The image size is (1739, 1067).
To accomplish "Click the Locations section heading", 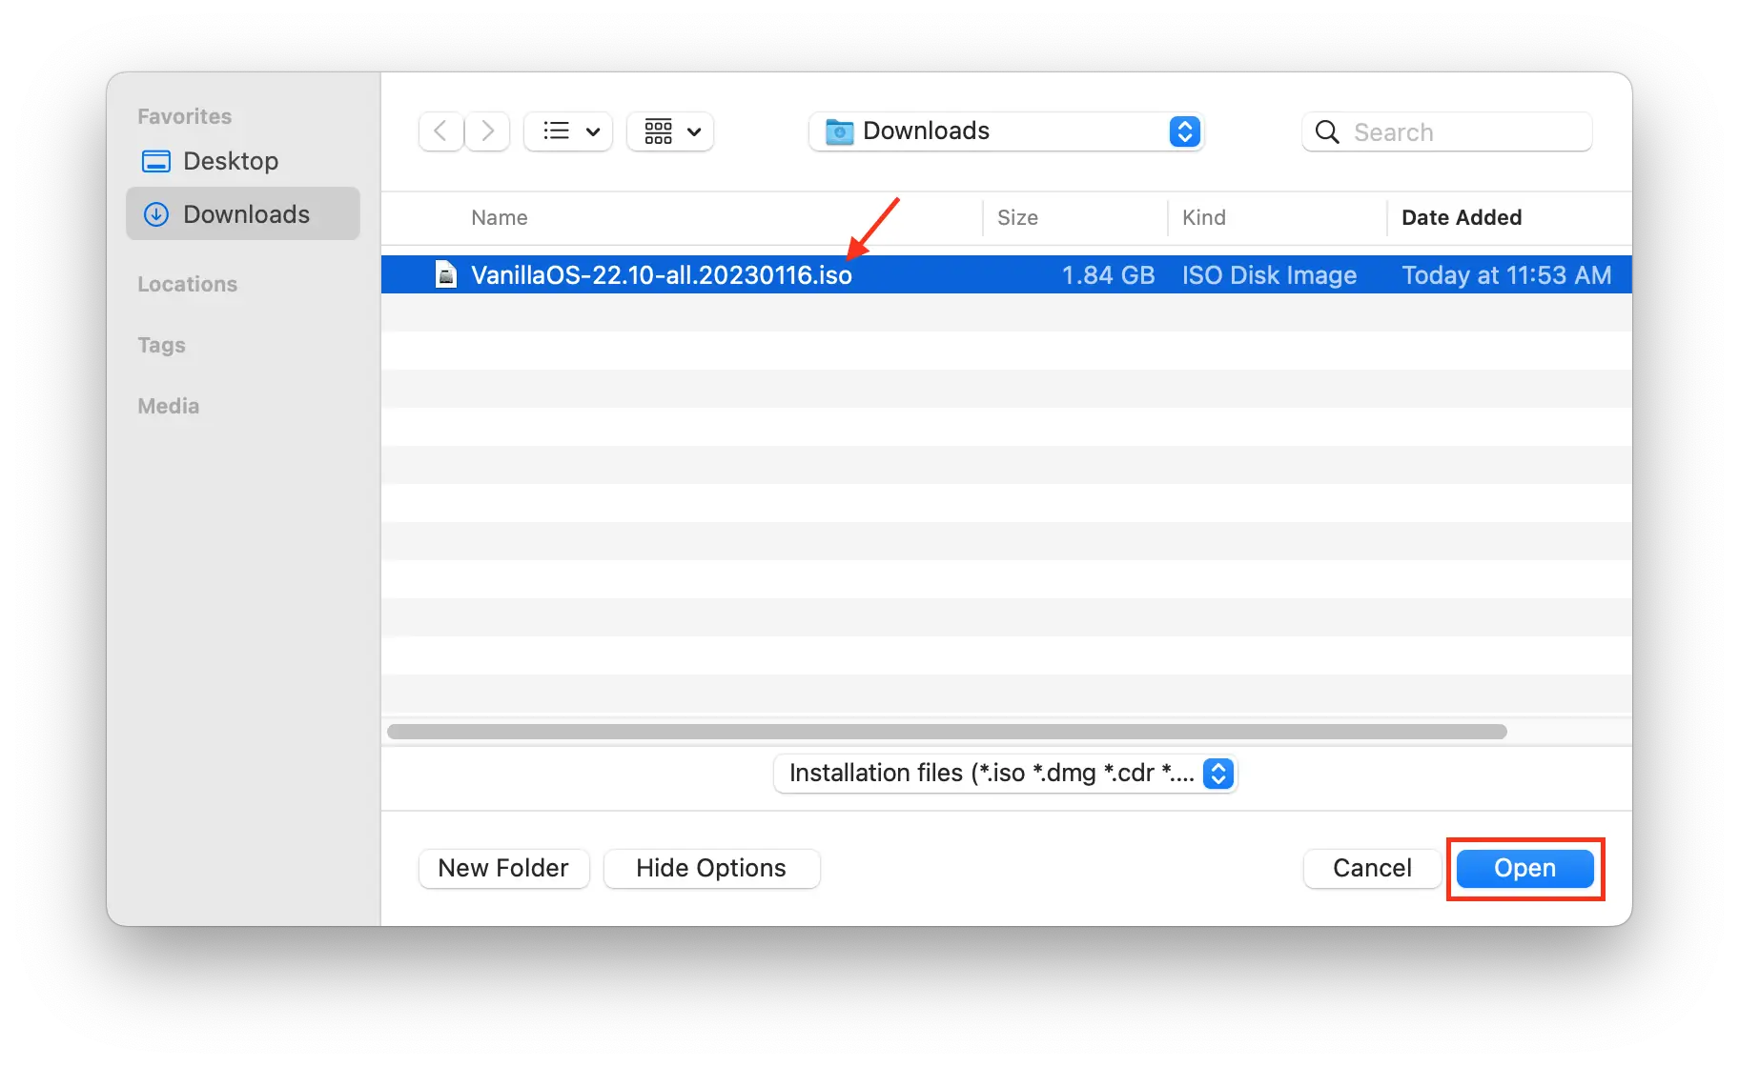I will tap(188, 284).
